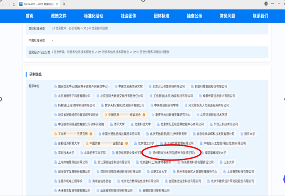This screenshot has height=196, width=285.
Task: Open 数字天蚂(重庆)信息技术有限公司 entry
Action: tap(123, 105)
